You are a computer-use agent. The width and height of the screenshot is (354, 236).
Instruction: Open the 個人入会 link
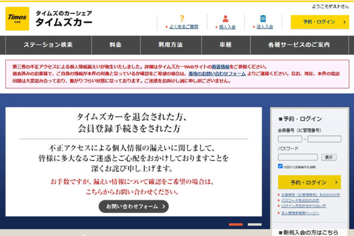(x=227, y=27)
